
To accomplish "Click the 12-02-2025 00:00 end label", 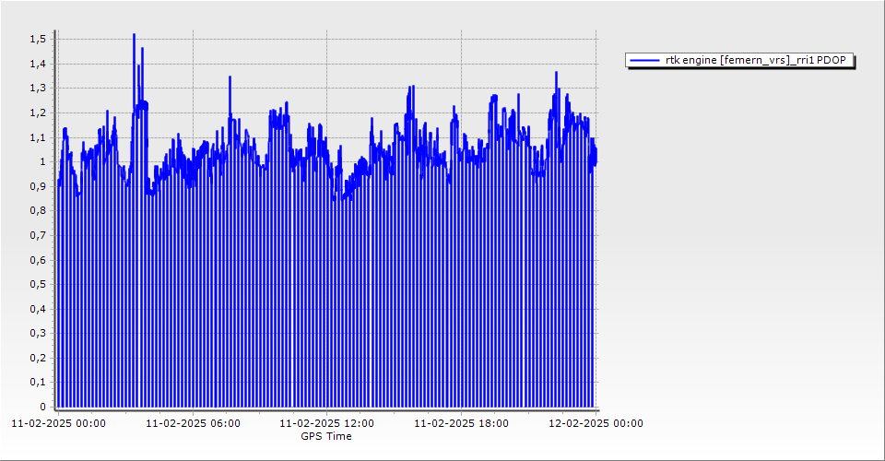I will point(596,424).
